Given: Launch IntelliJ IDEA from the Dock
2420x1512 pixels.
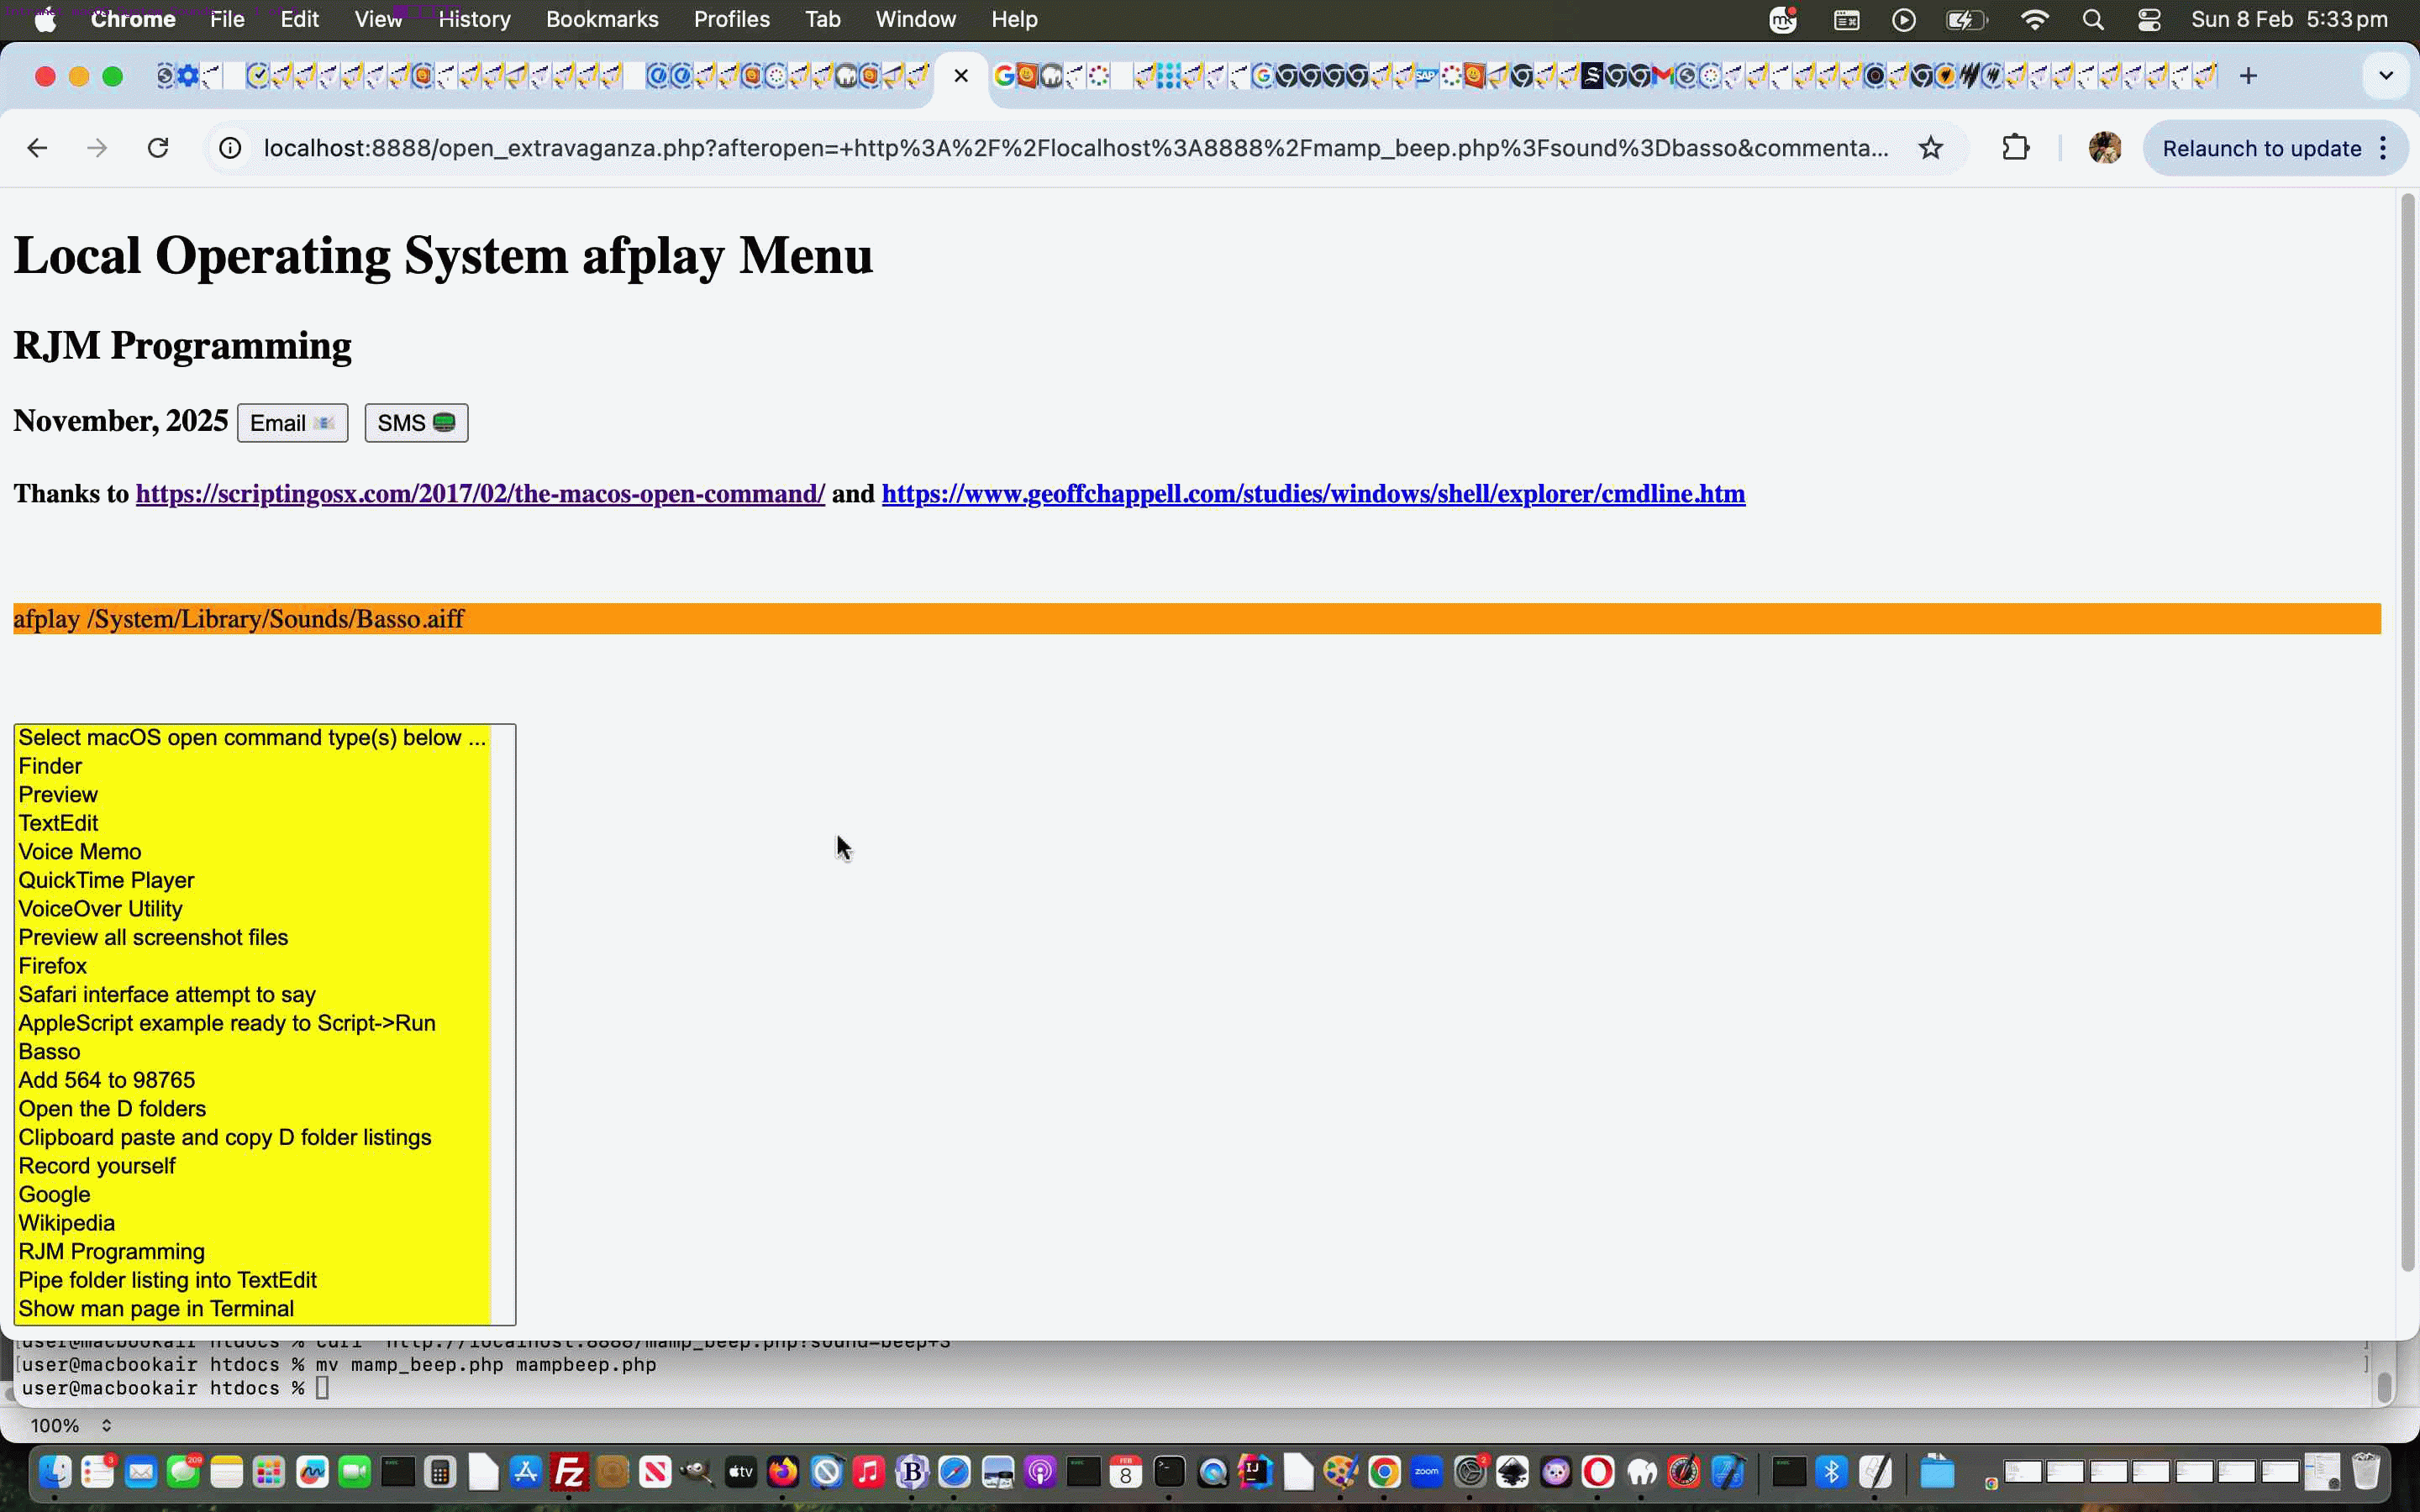Looking at the screenshot, I should click(x=1255, y=1470).
